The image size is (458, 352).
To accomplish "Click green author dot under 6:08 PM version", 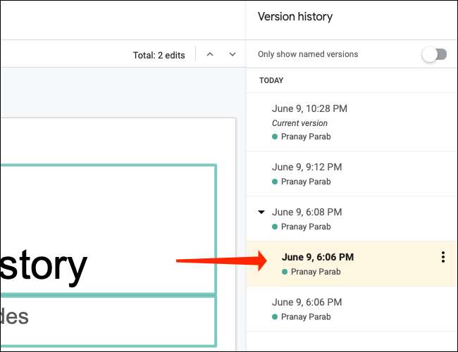I will (275, 227).
